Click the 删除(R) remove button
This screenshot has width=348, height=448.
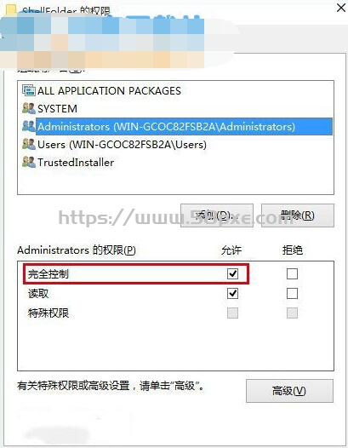298,215
